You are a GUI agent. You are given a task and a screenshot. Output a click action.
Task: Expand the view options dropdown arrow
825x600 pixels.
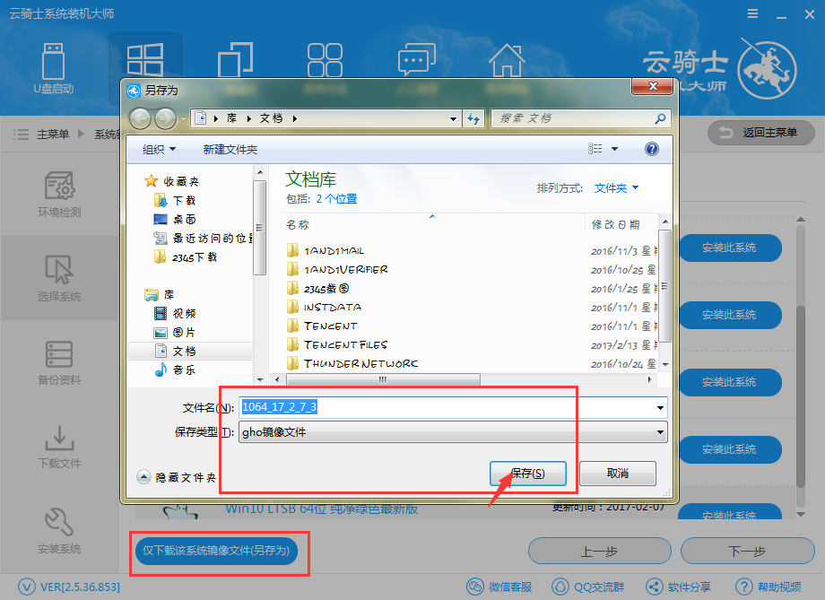pos(614,149)
